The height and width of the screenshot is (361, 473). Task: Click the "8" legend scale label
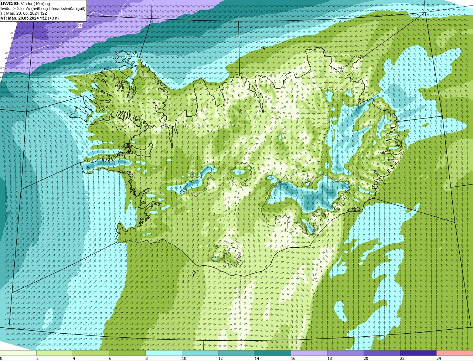pyautogui.click(x=146, y=358)
